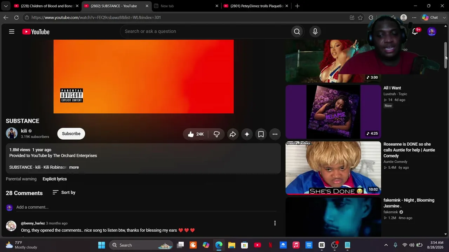Open more actions menu under the video
This screenshot has height=252, width=449.
275,134
